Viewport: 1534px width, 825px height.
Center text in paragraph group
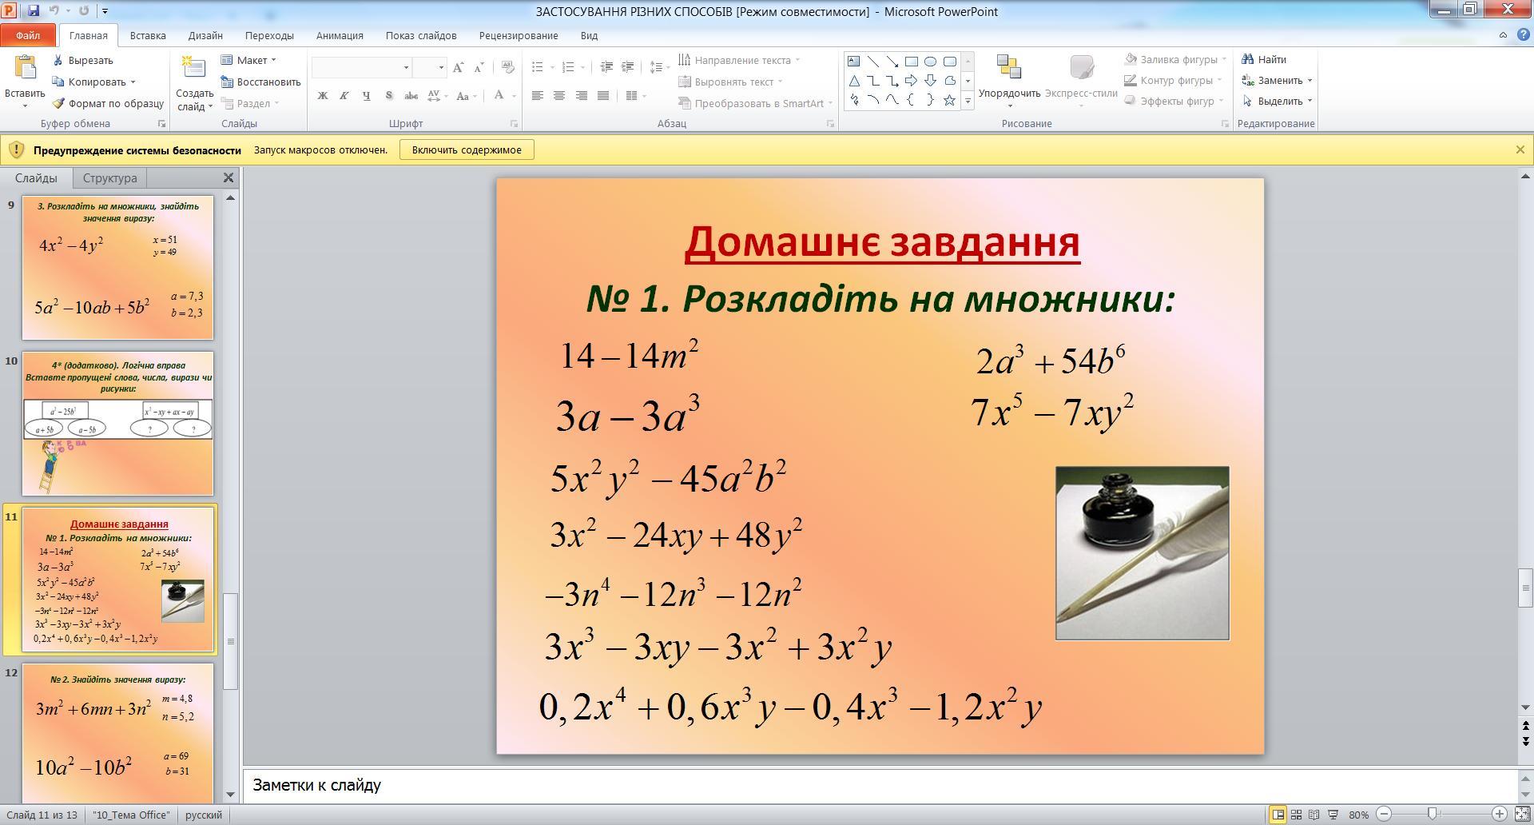pos(559,96)
